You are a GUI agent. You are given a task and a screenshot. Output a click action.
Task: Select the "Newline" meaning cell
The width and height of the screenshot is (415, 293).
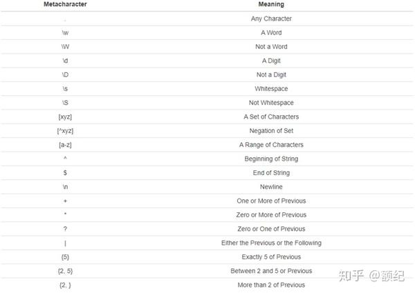click(270, 187)
